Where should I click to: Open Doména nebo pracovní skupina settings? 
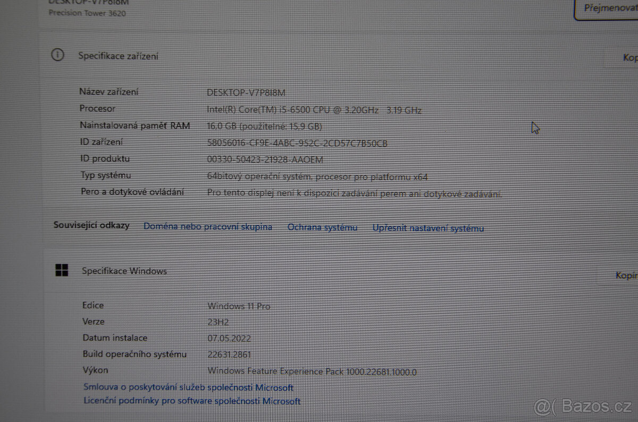[x=207, y=226]
